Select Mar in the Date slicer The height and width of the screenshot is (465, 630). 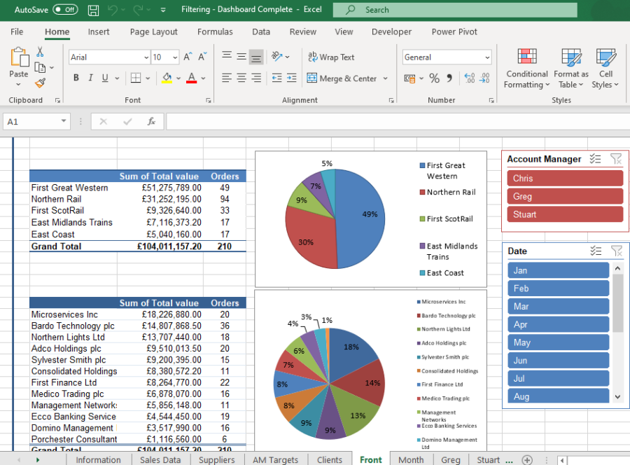[x=558, y=306]
